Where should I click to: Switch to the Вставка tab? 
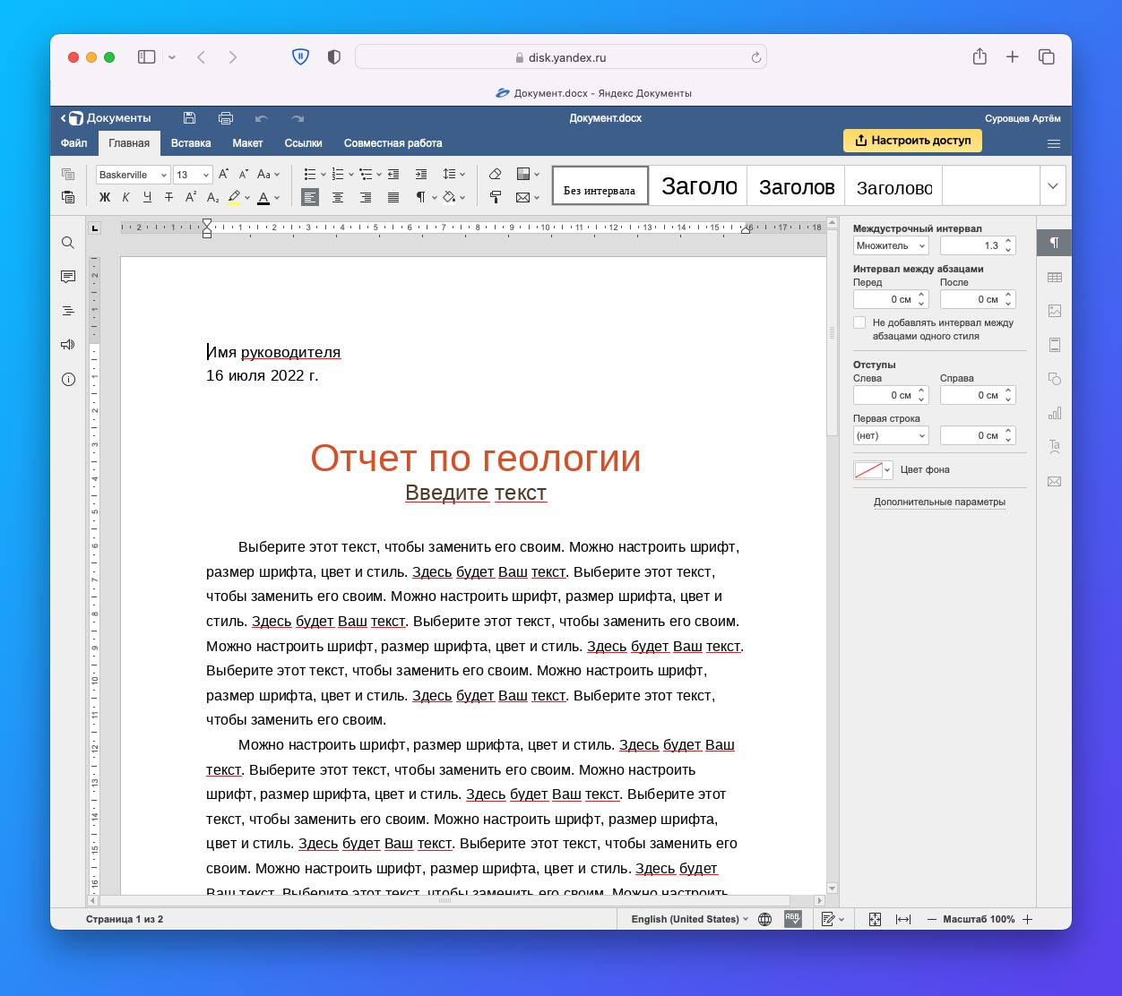coord(191,143)
